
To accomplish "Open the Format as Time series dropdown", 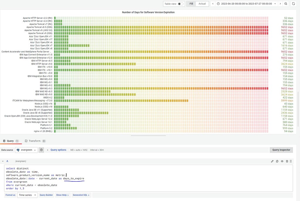I will click(28, 195).
